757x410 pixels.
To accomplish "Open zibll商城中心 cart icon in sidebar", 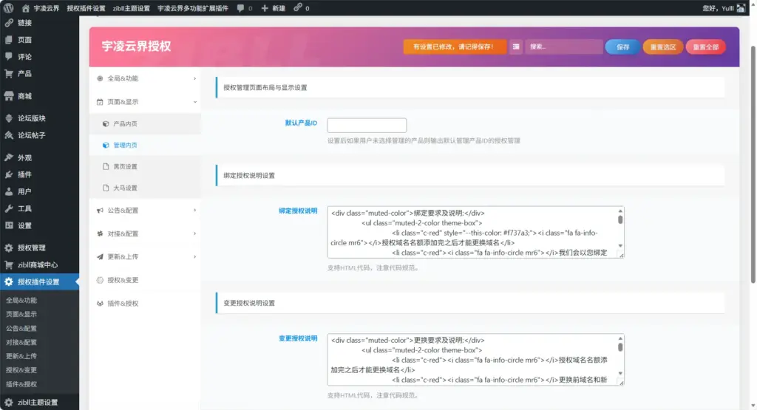I will click(x=9, y=264).
